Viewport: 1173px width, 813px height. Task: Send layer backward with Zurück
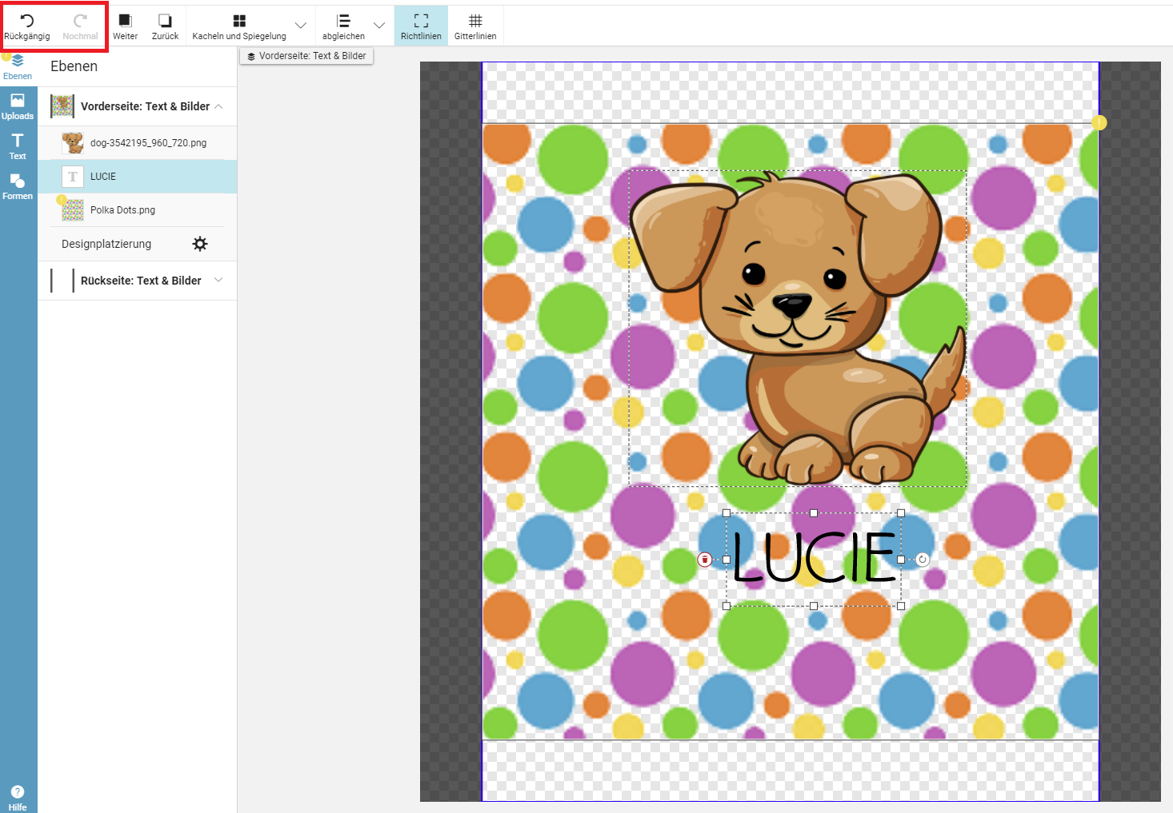coord(165,26)
